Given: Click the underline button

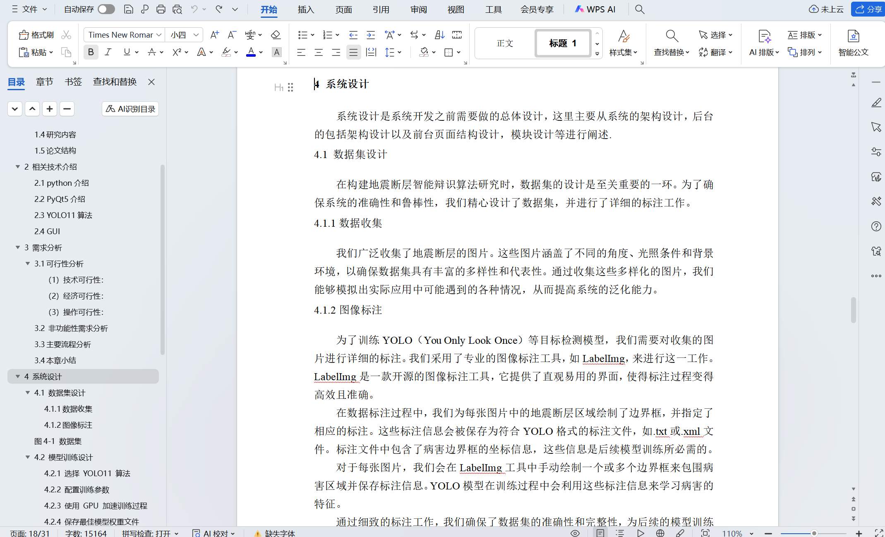Looking at the screenshot, I should [127, 52].
